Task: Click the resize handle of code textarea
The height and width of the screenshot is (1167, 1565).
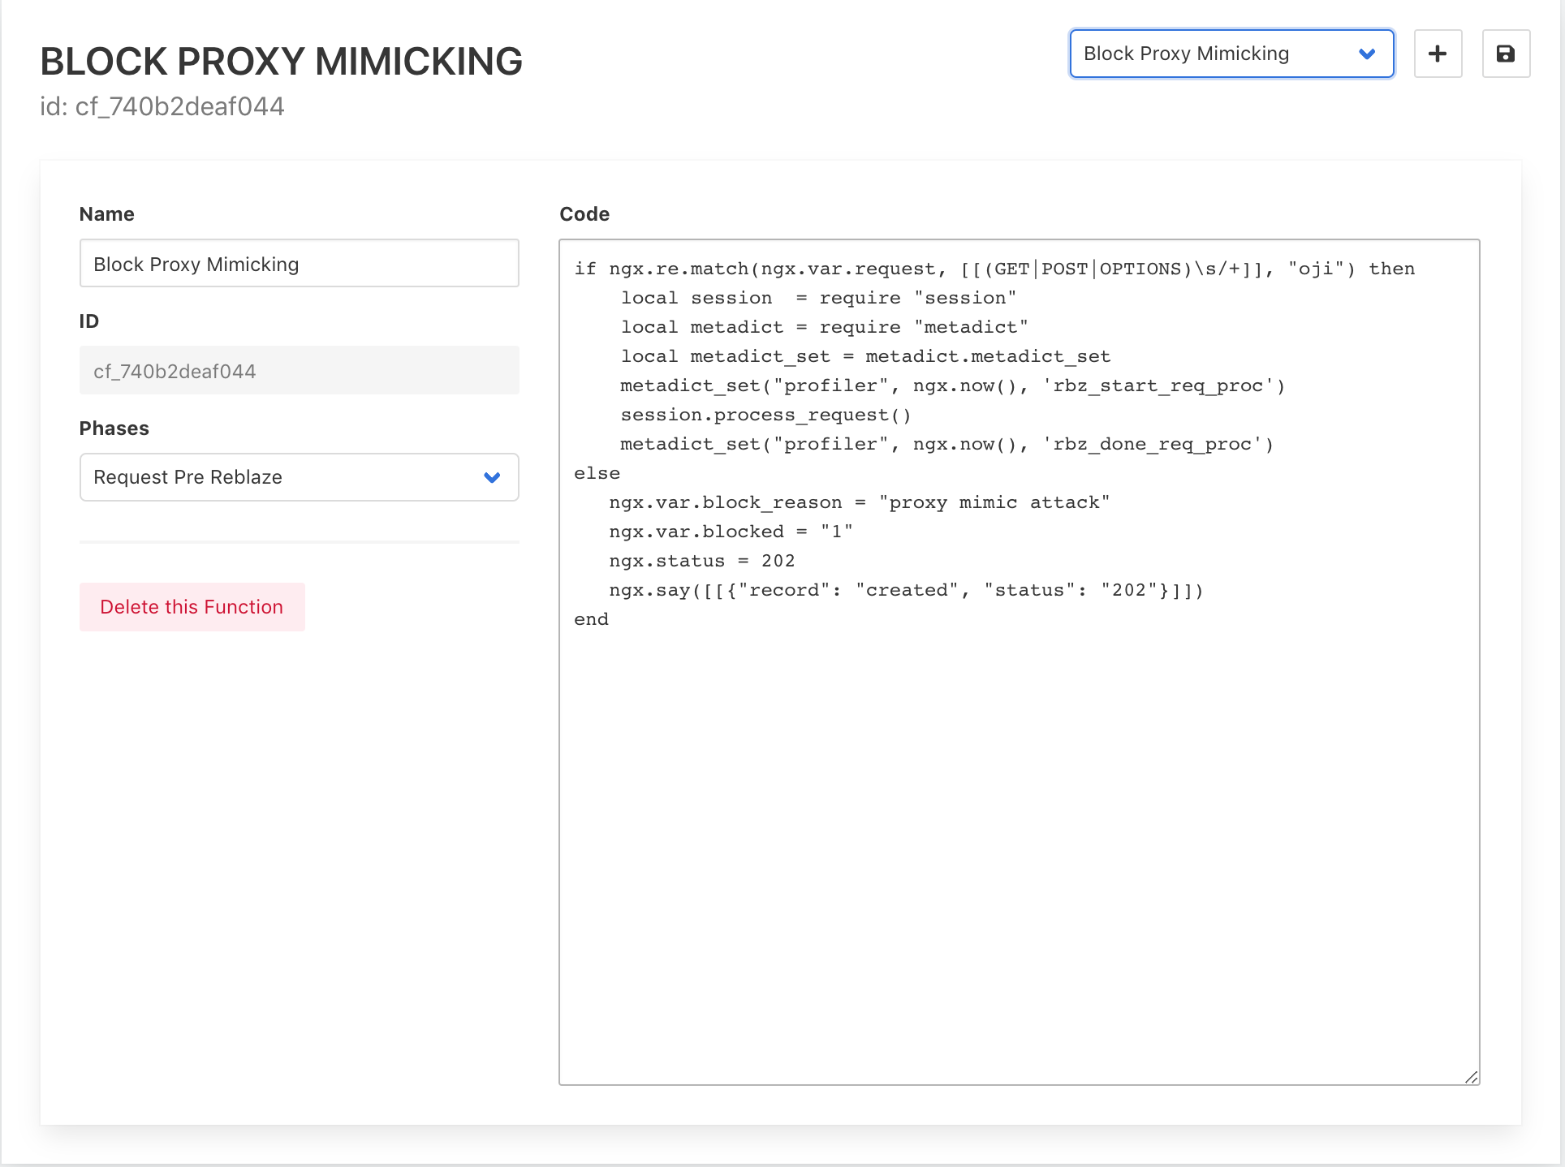Action: click(x=1471, y=1077)
